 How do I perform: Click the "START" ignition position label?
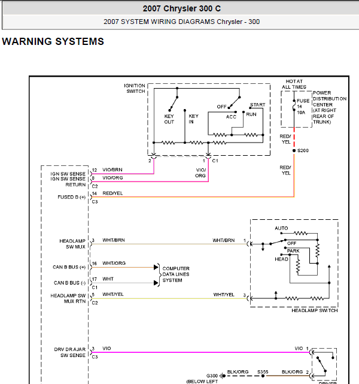coord(257,105)
